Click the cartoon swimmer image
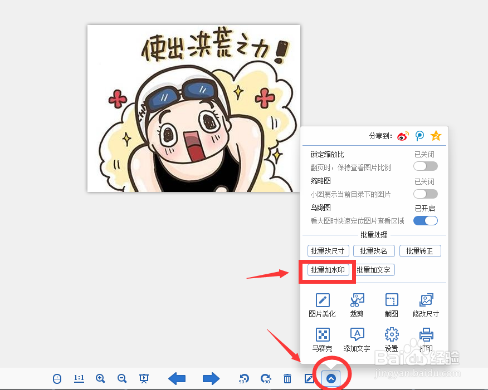The width and height of the screenshot is (488, 390). [x=193, y=108]
